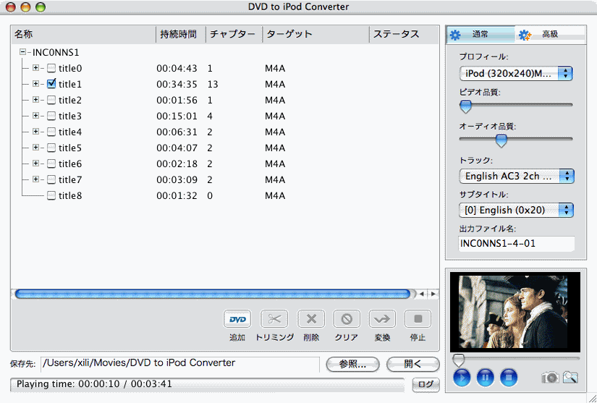This screenshot has height=403, width=597.
Task: Pause the preview video
Action: [x=485, y=378]
